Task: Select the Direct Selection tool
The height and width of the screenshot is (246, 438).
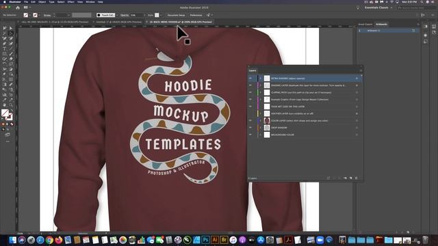Action: point(11,28)
